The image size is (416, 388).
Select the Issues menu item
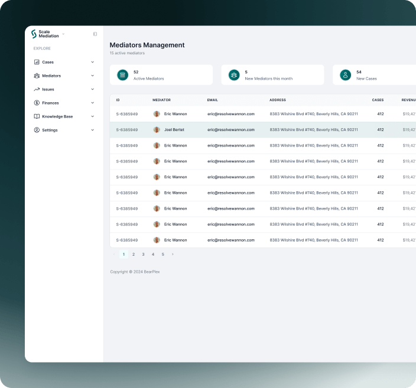48,89
